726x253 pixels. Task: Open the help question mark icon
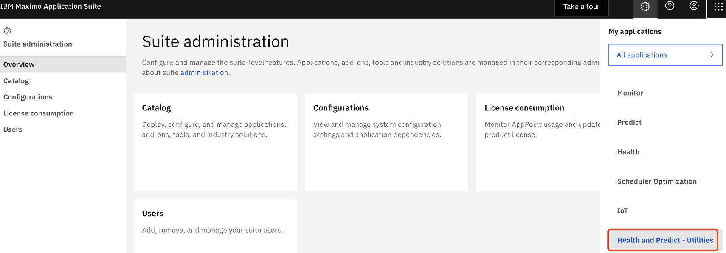[670, 6]
